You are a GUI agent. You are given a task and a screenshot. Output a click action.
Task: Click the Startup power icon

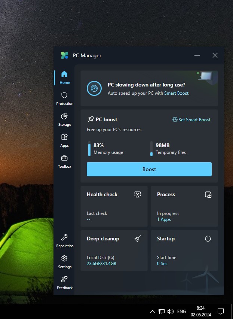point(208,239)
